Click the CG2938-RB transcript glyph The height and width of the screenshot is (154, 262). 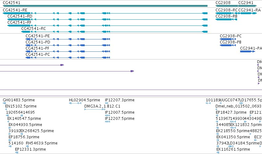click(226, 20)
